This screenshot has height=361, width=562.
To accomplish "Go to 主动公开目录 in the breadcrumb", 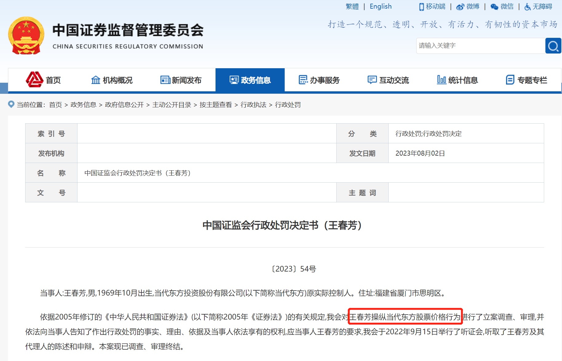I will coord(172,105).
